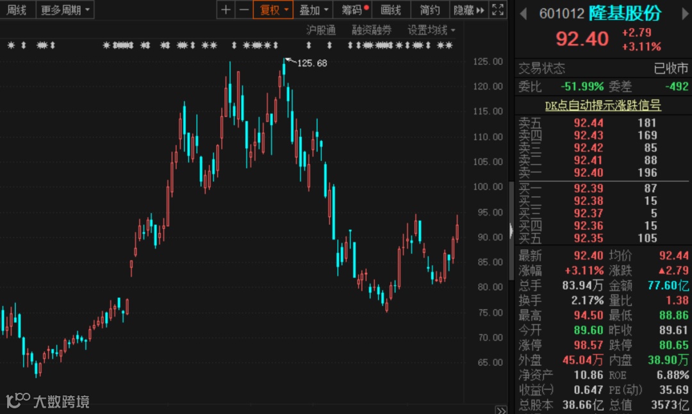Click 最高 value 94.50
692x414 pixels.
pos(588,315)
